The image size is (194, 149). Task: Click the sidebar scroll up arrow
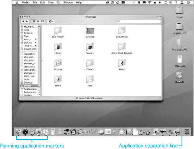[x=39, y=92]
